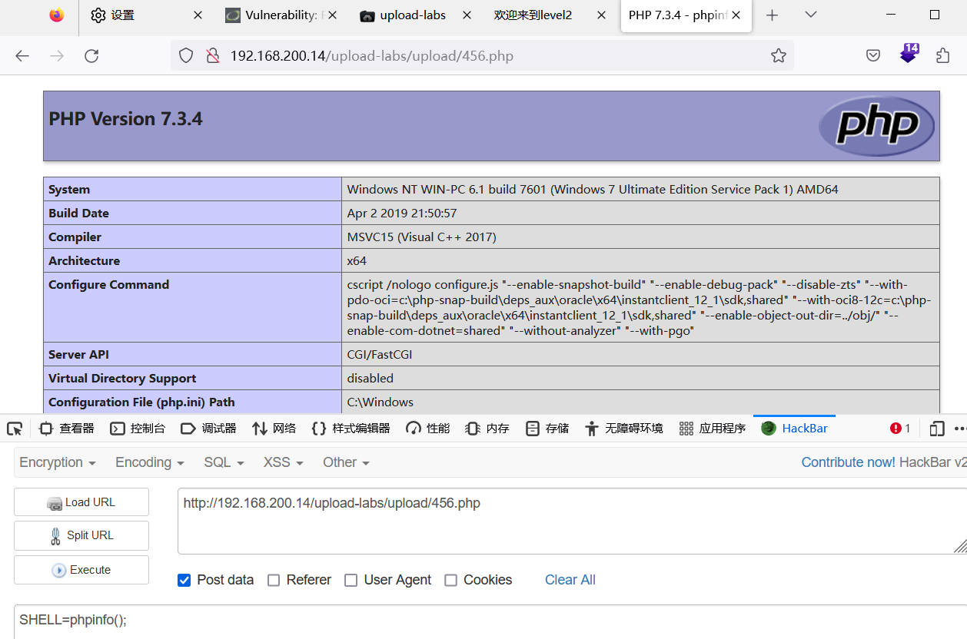This screenshot has width=967, height=639.
Task: Go back to the previous page
Action: [x=22, y=55]
